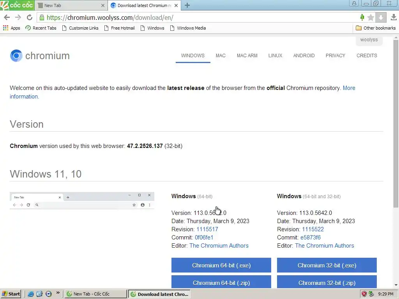Open the PRIVACY page link
399x299 pixels.
(x=335, y=55)
